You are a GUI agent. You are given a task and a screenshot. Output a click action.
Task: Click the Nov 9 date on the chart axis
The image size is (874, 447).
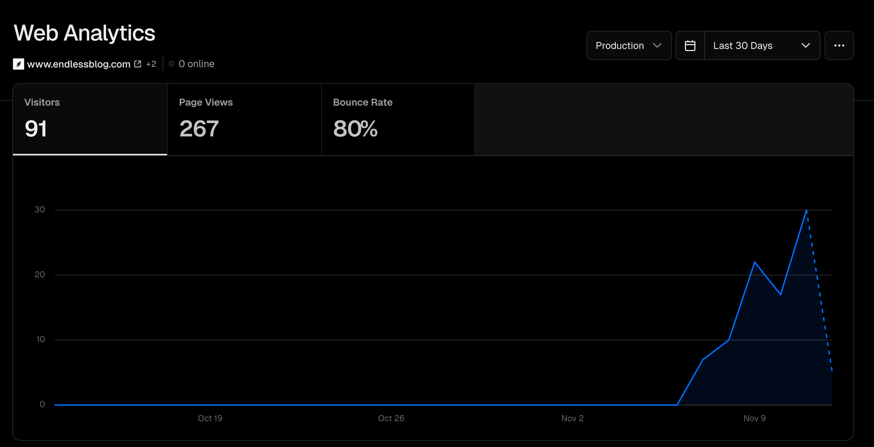coord(754,418)
